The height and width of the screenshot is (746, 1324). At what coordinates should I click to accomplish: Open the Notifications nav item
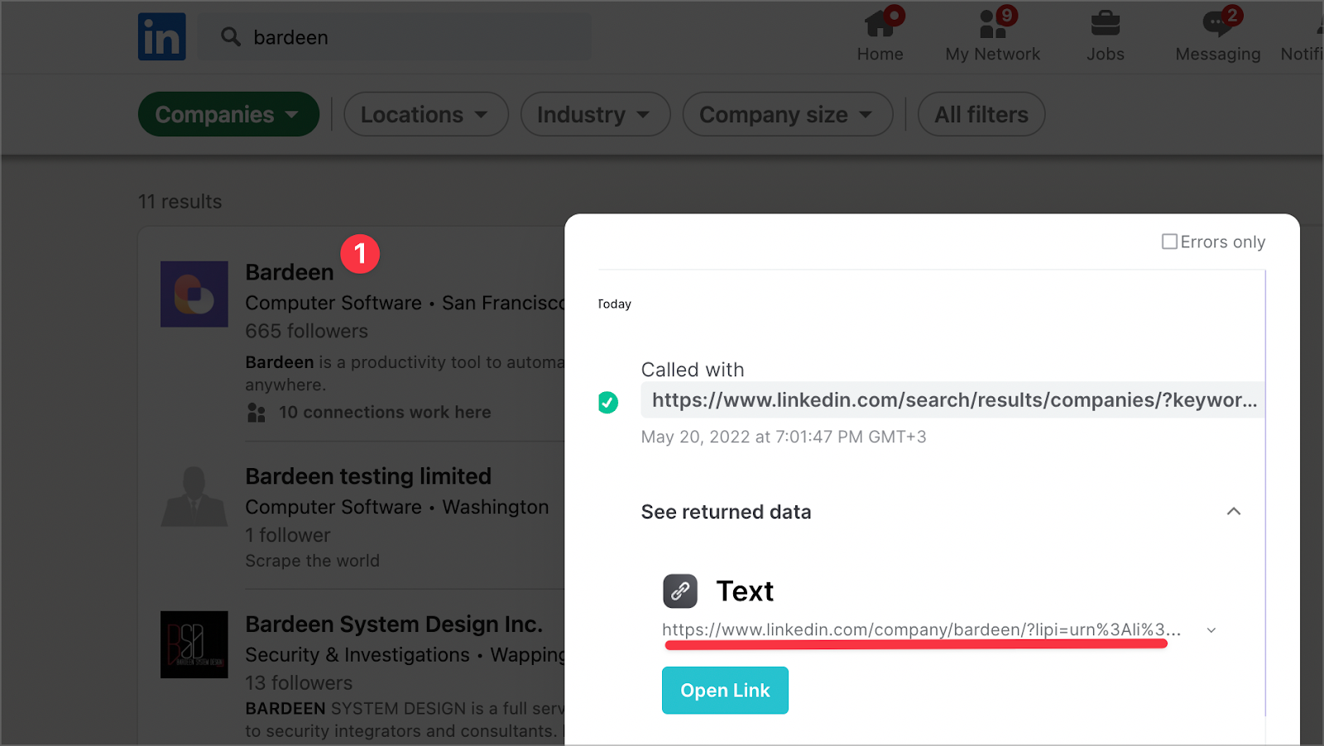click(1302, 37)
